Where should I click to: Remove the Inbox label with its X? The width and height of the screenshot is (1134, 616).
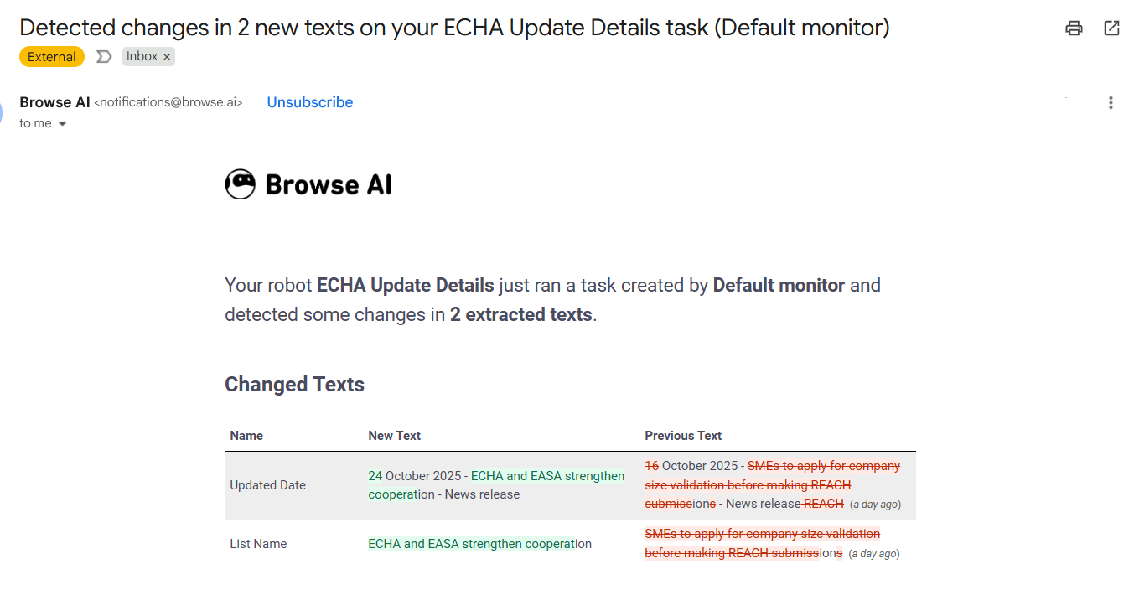pos(167,57)
